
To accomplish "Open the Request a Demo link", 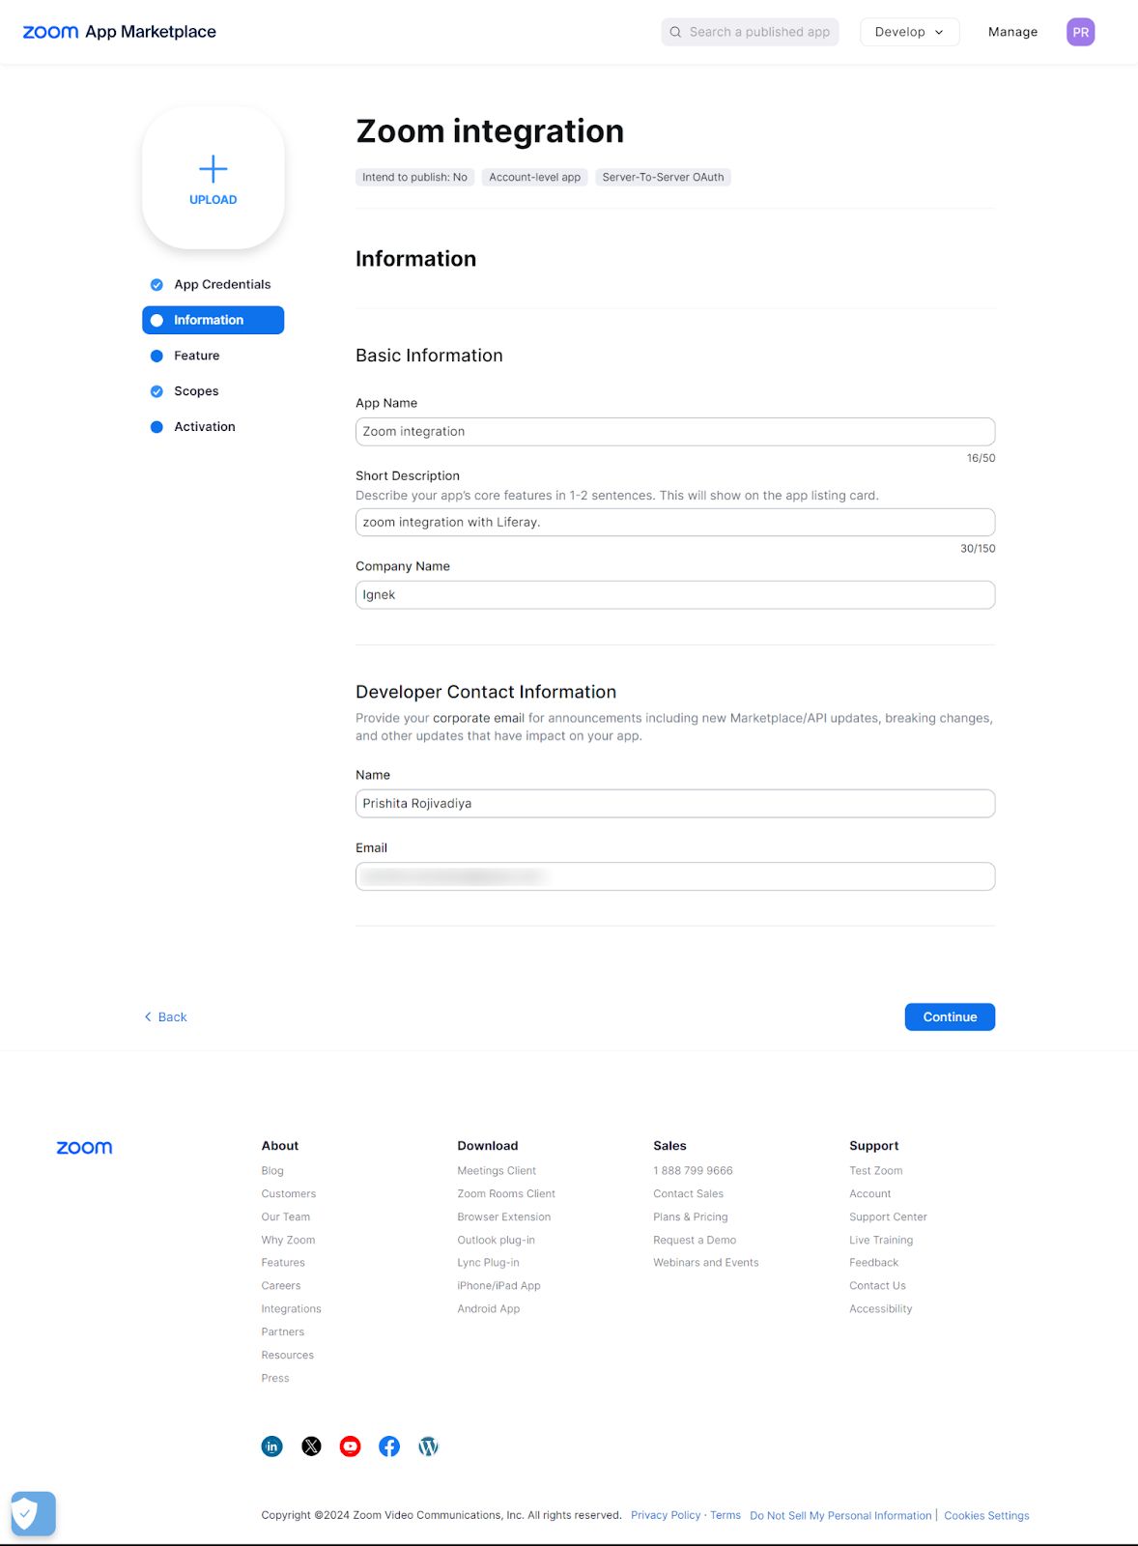I will pos(695,1241).
